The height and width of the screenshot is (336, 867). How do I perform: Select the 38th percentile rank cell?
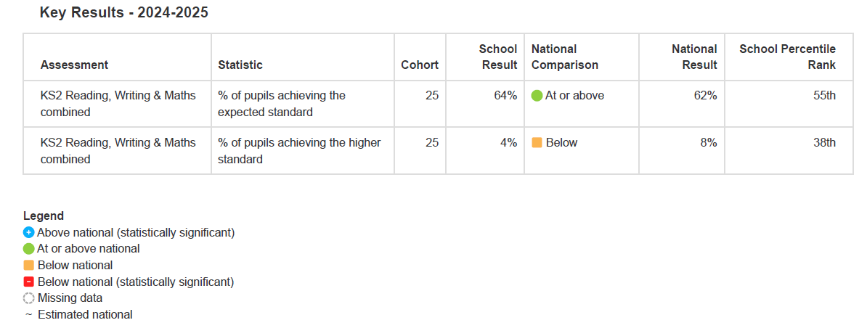tap(824, 143)
